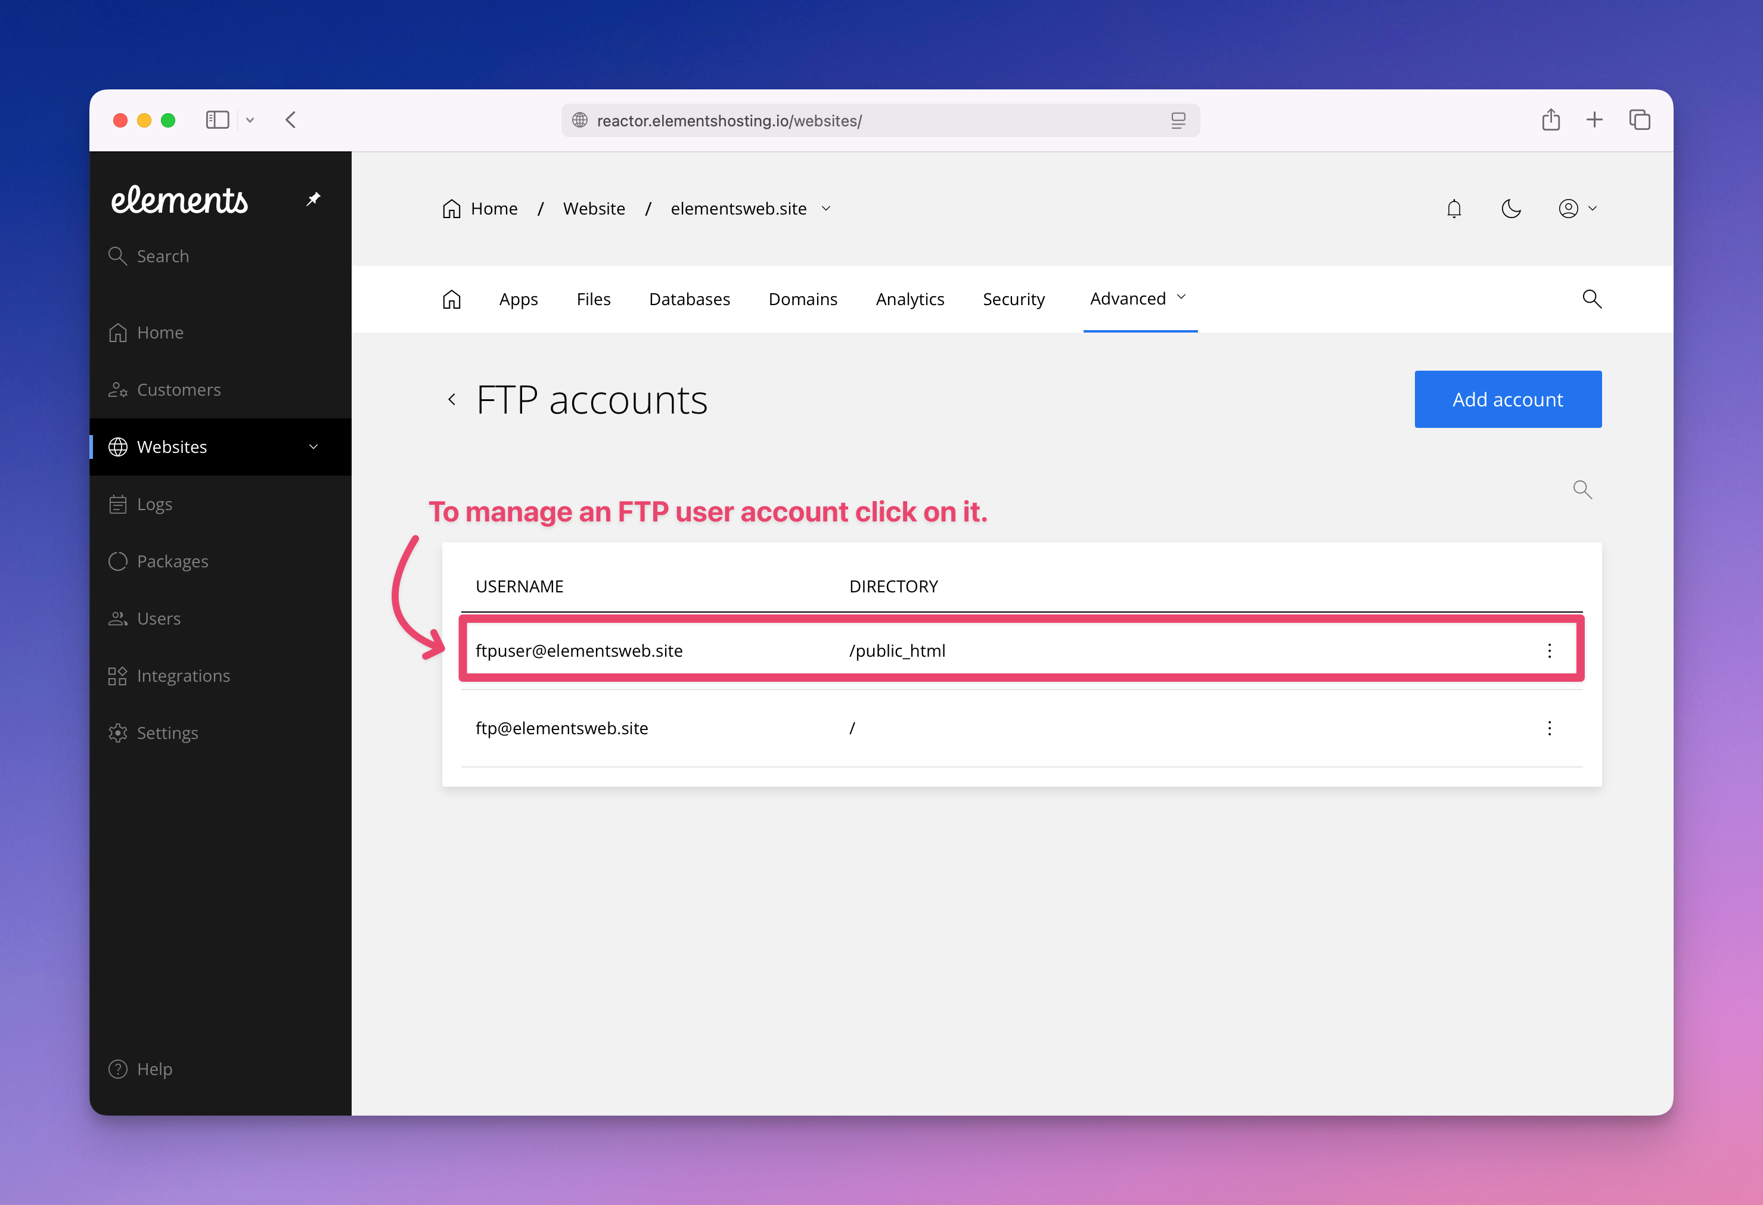Expand the Websites sidebar section
The image size is (1763, 1205).
[314, 447]
